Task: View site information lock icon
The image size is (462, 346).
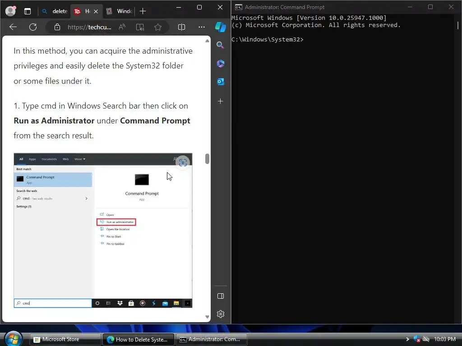Action: (x=57, y=27)
